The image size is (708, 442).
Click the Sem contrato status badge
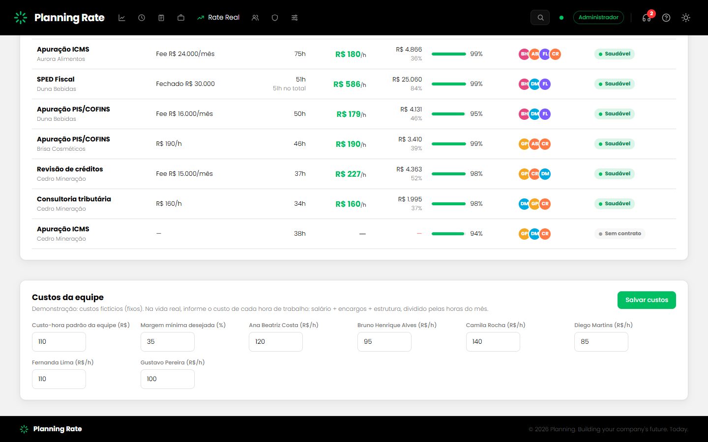(x=619, y=234)
